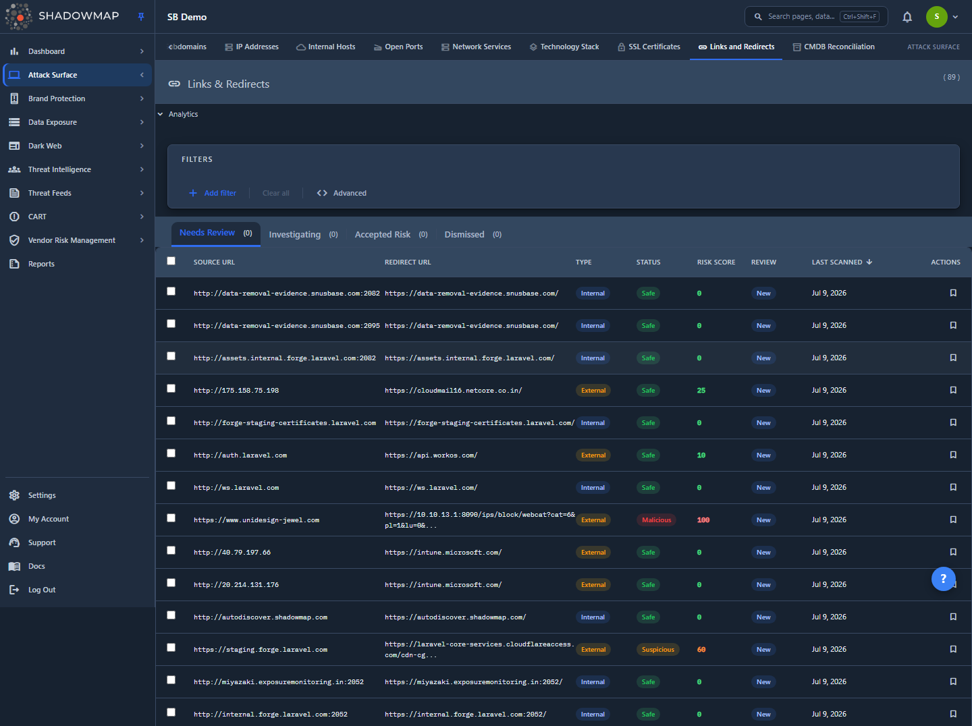972x726 pixels.
Task: Open the Technology Stack tab
Action: click(x=564, y=47)
